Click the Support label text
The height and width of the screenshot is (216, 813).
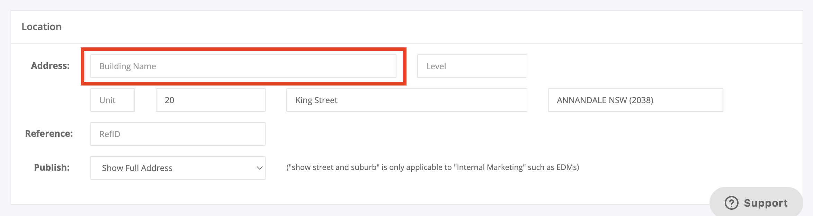(766, 203)
